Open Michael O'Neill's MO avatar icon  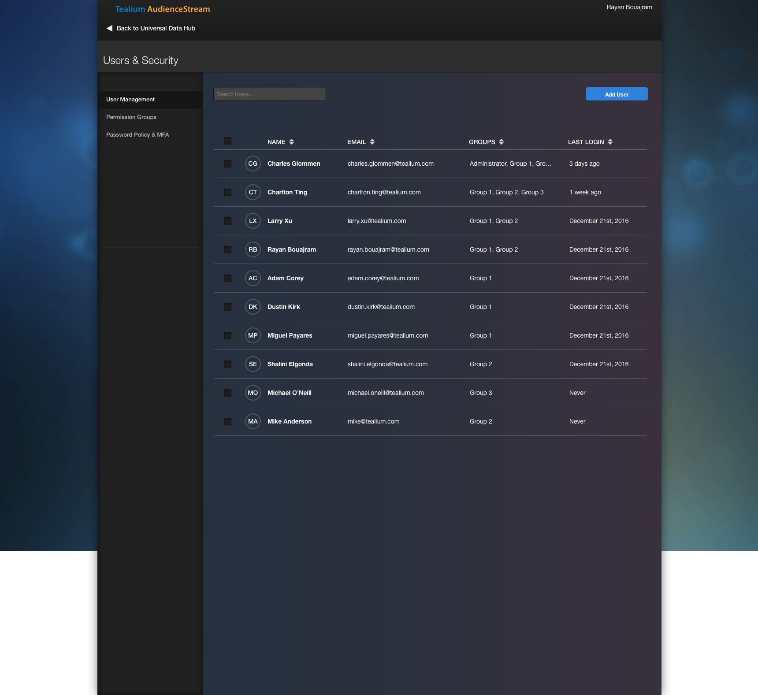253,393
